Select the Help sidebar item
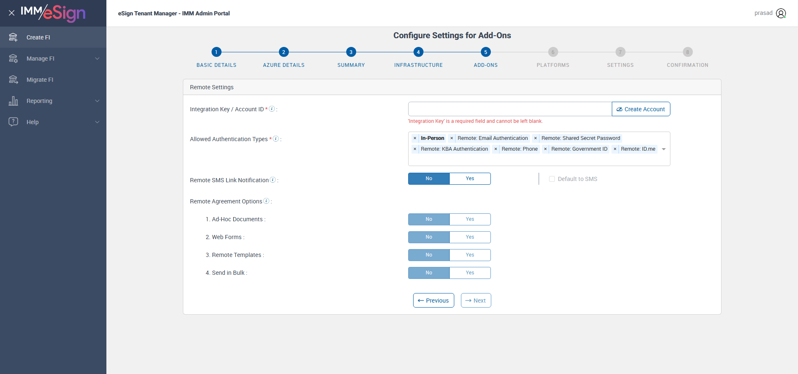This screenshot has width=798, height=374. pyautogui.click(x=53, y=122)
